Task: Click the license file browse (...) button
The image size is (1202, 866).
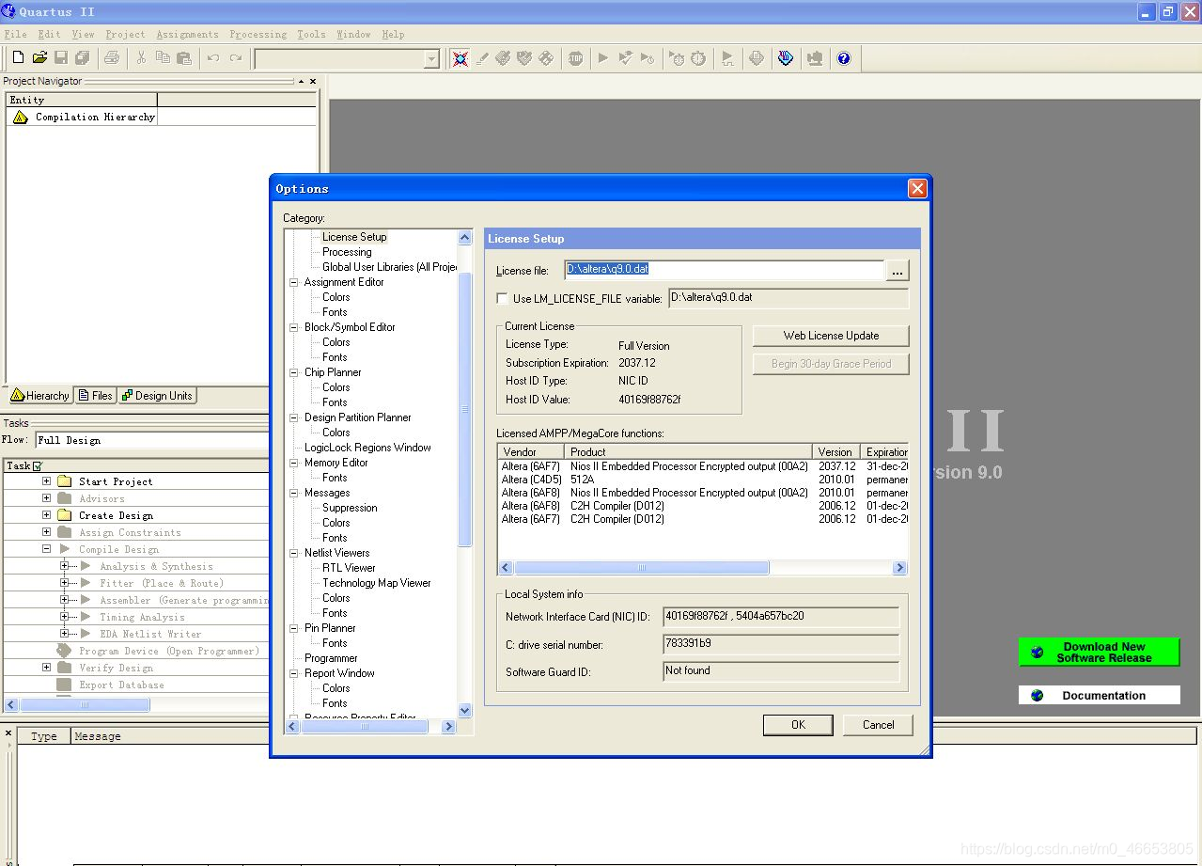Action: coord(898,271)
